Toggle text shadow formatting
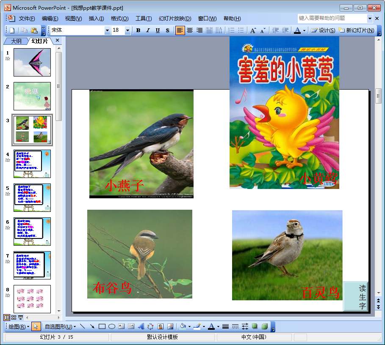 [x=167, y=30]
